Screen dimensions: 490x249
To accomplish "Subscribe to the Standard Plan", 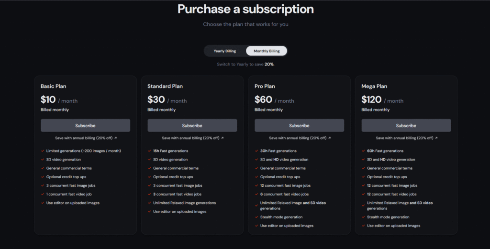I will [192, 125].
